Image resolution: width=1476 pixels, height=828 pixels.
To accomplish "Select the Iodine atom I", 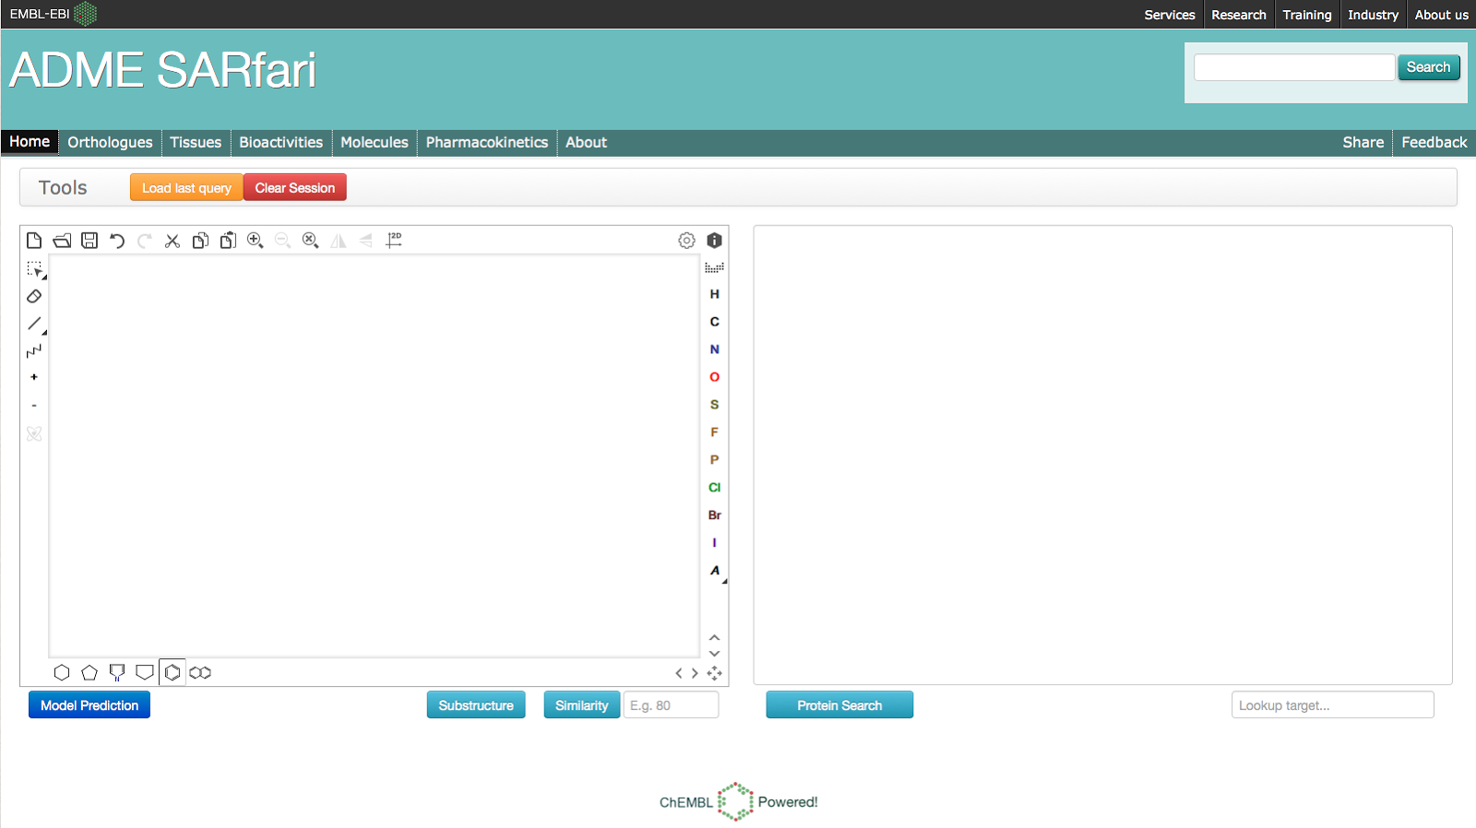I will tap(714, 543).
